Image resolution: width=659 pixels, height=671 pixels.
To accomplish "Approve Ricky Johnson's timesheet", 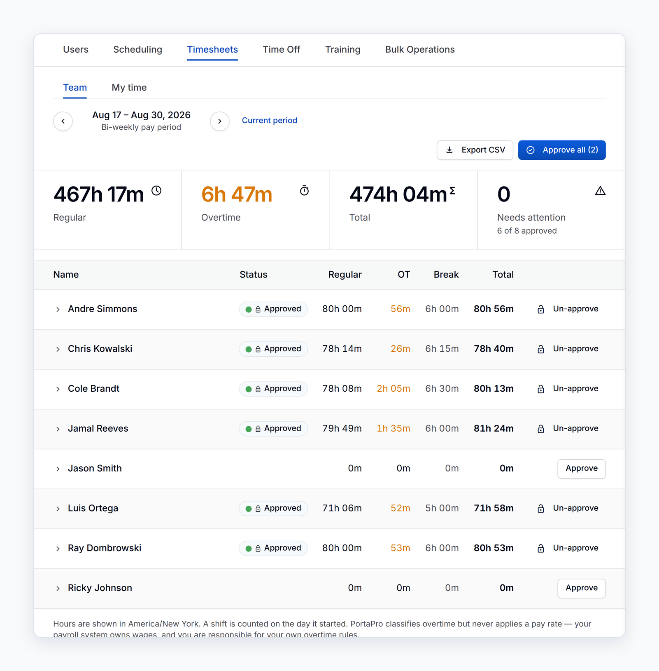I will click(x=581, y=588).
